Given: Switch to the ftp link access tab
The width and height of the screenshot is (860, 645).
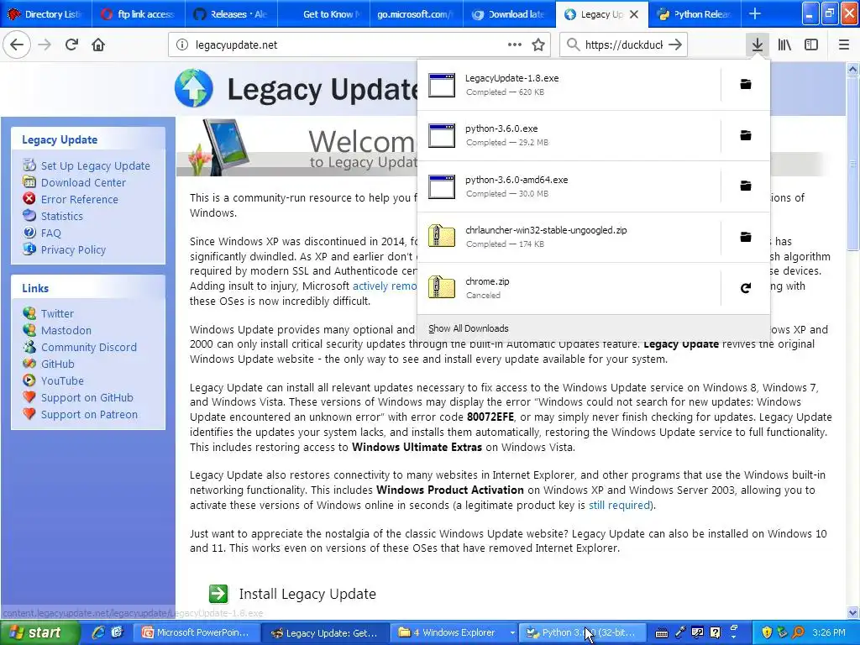Looking at the screenshot, I should coord(139,14).
